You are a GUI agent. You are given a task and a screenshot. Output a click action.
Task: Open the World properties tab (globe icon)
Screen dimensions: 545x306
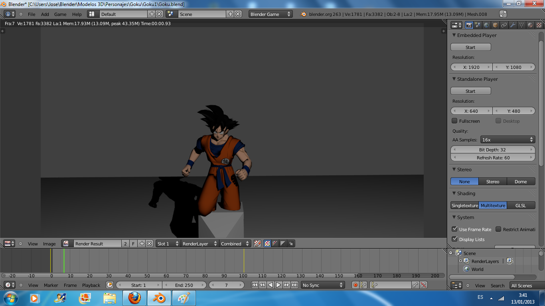point(486,25)
